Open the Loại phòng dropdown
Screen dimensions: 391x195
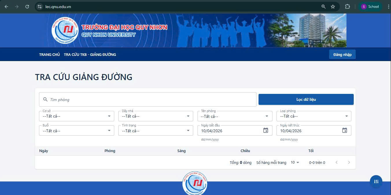[314, 116]
